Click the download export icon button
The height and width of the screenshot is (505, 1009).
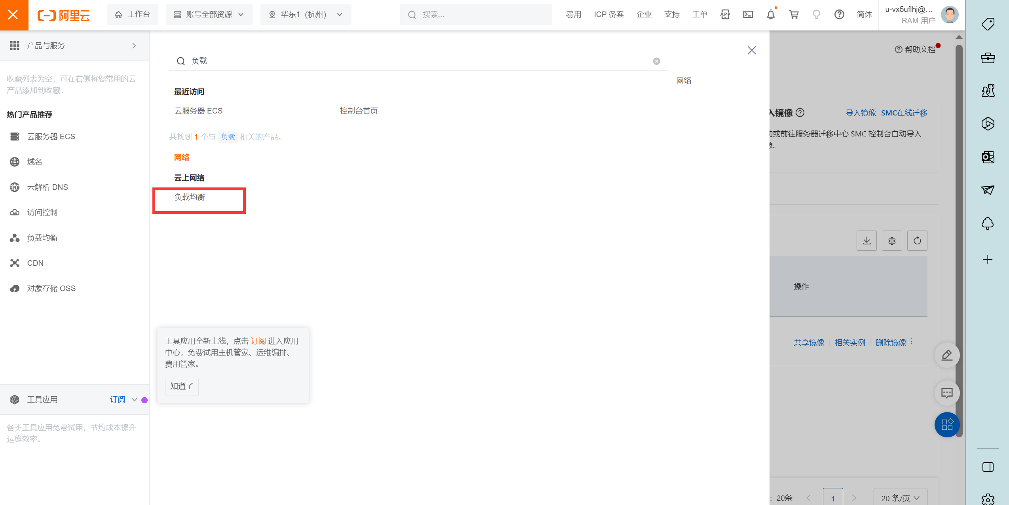click(866, 240)
